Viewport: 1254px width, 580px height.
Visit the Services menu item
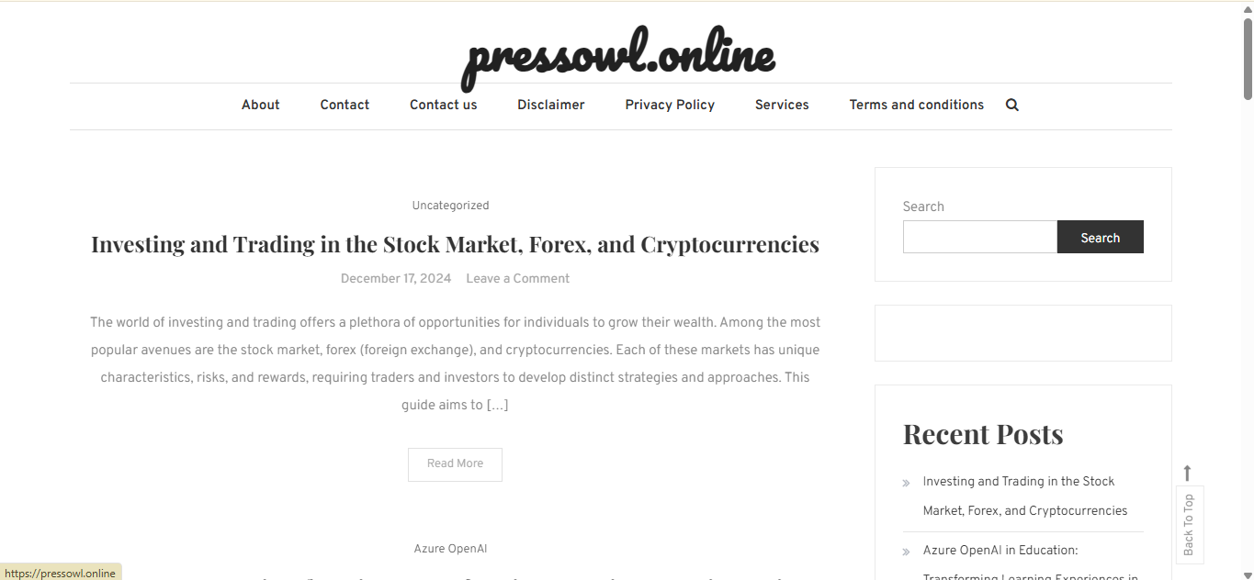pos(782,105)
